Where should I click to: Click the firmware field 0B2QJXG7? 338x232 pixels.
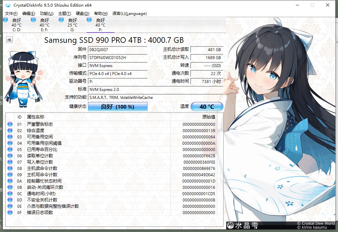(x=118, y=50)
